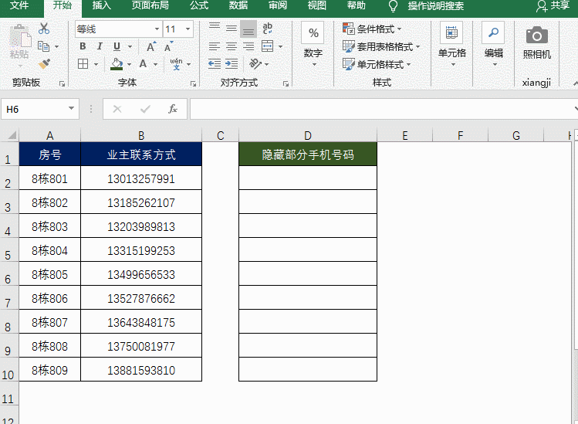Toggle Bottom Align icon
Screen dimensions: 578x424
pyautogui.click(x=248, y=29)
